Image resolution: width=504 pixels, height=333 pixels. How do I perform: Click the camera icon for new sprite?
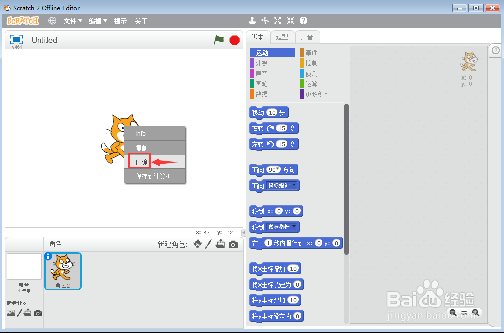pyautogui.click(x=233, y=244)
